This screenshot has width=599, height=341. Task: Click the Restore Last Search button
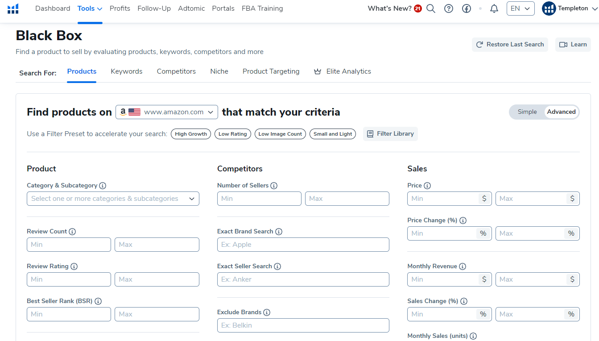(x=510, y=45)
